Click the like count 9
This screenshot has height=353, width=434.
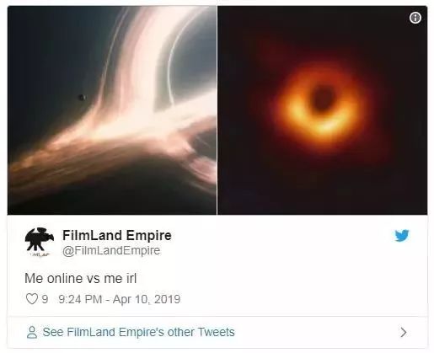tap(45, 299)
